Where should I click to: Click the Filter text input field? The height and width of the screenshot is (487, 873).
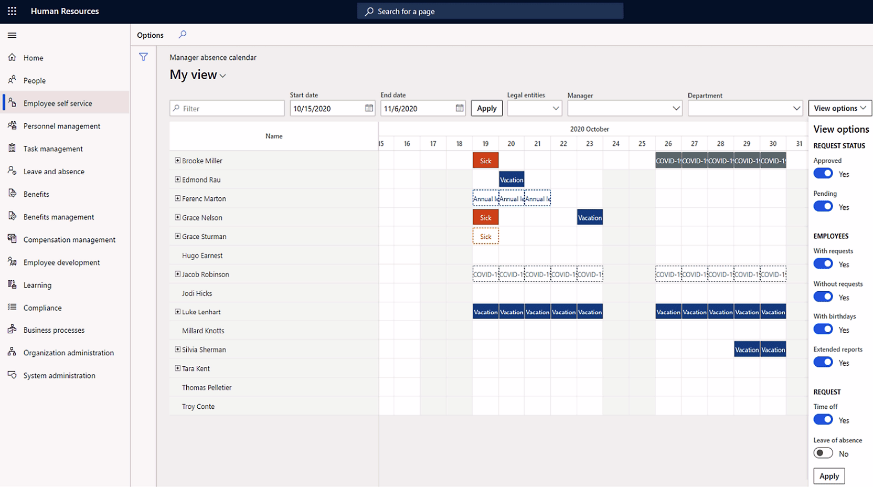click(x=231, y=109)
